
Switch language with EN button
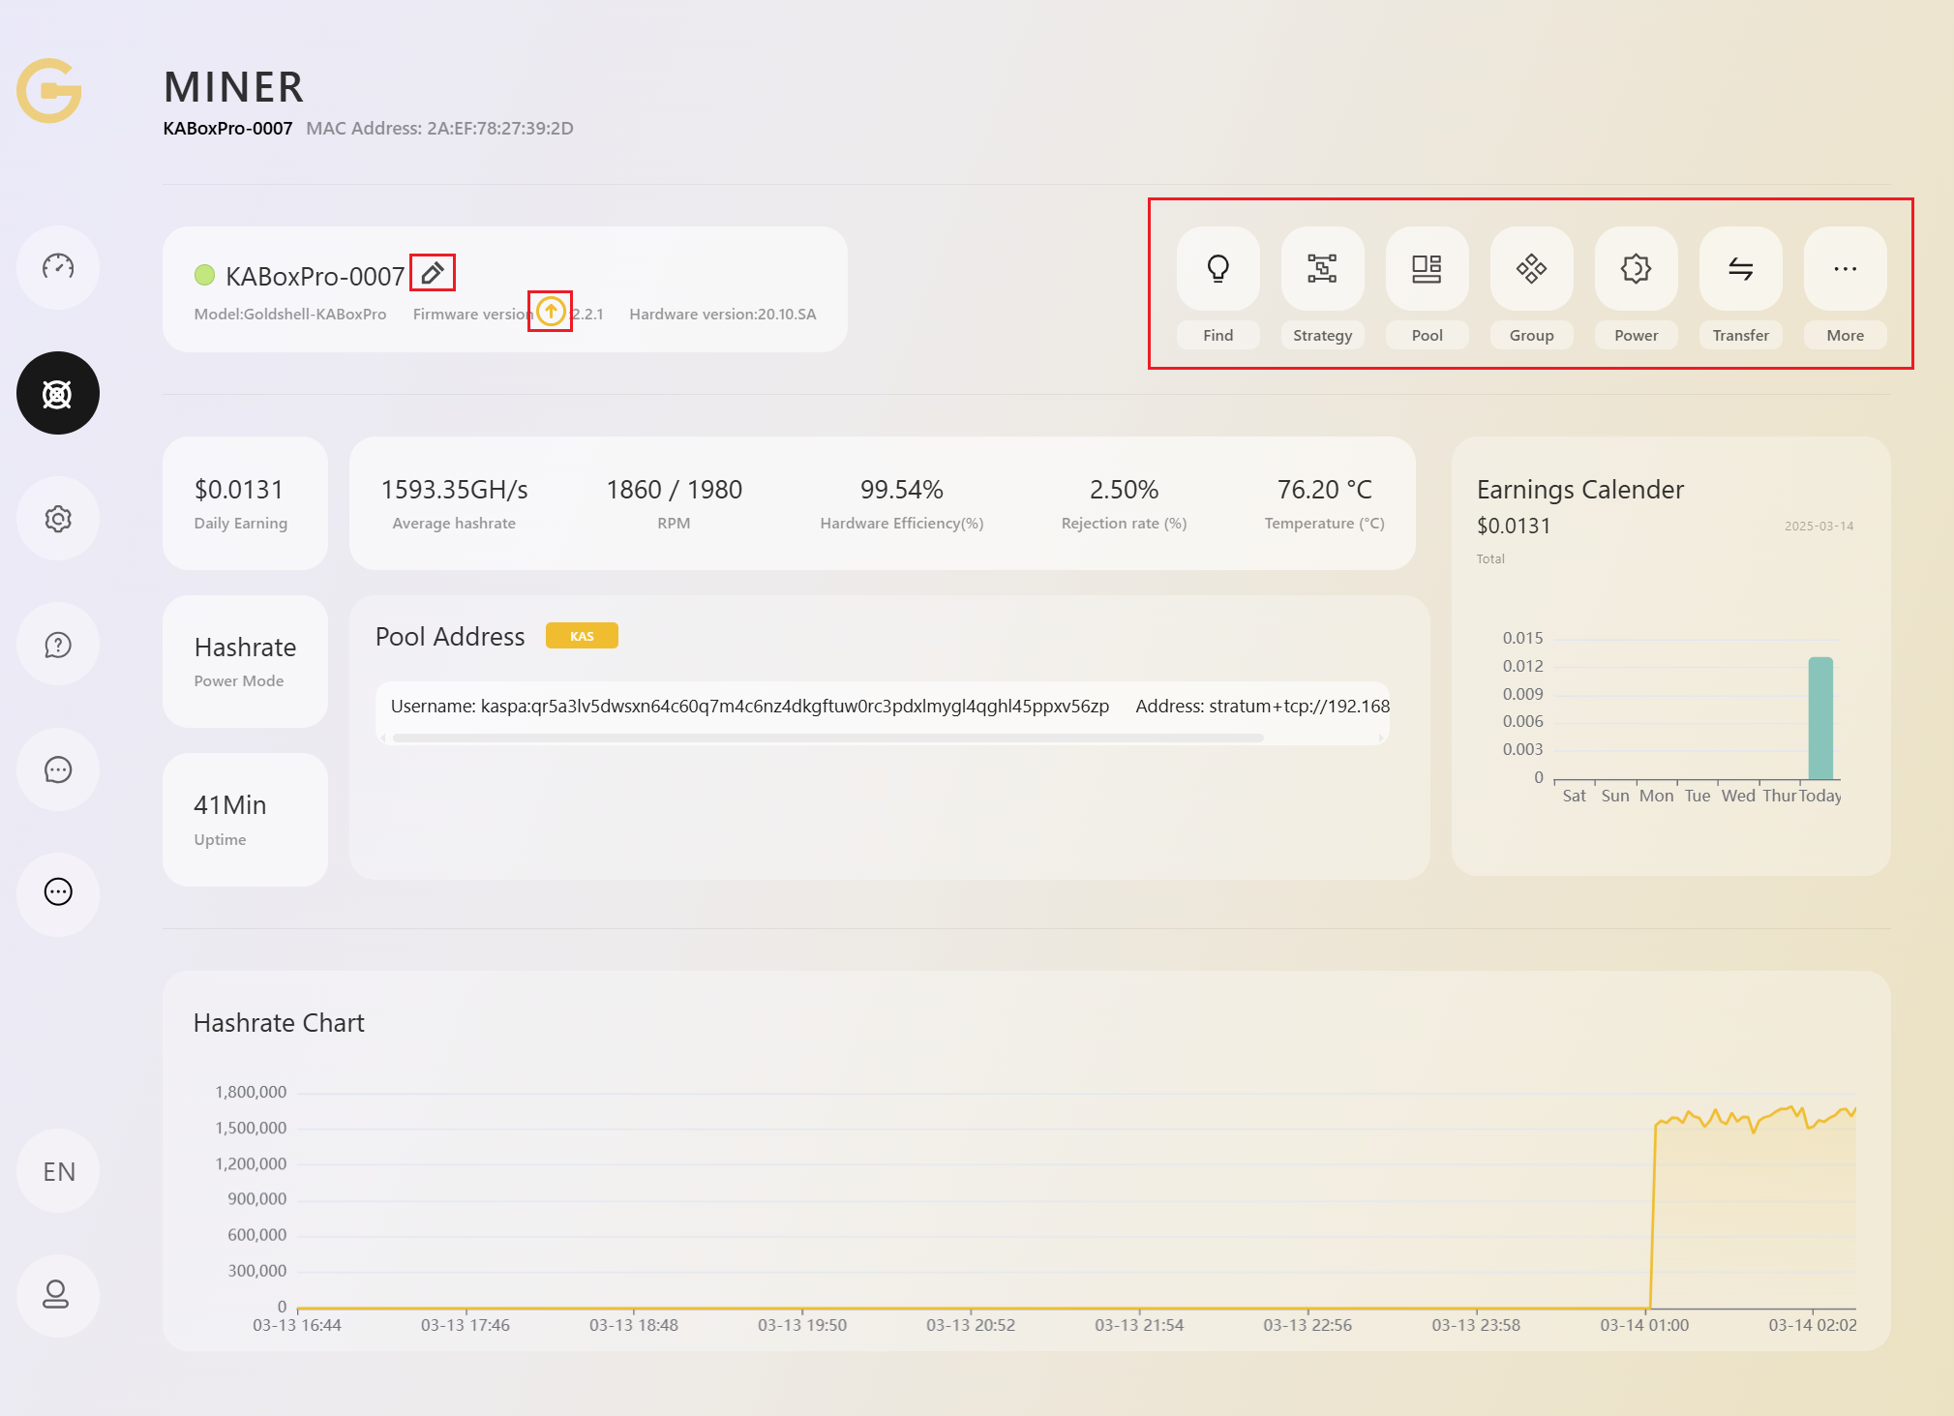click(x=58, y=1171)
